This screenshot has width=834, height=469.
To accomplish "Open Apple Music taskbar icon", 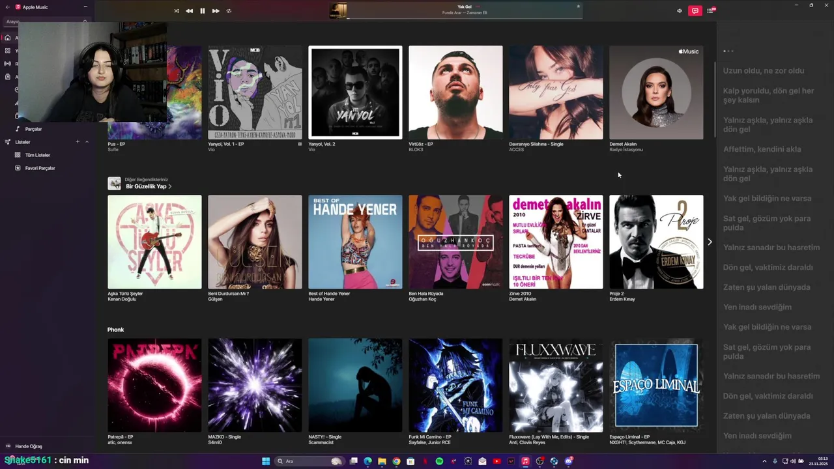I will [x=525, y=461].
